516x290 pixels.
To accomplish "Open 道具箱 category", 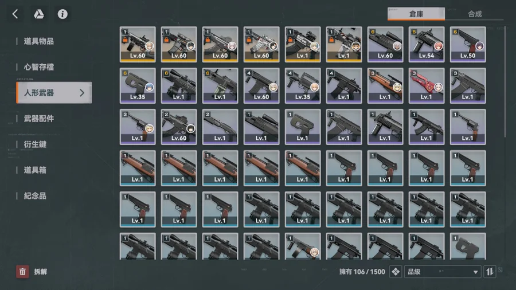I will 35,170.
